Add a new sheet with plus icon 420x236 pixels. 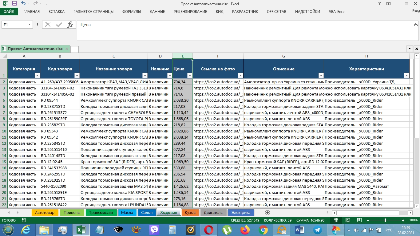pos(267,213)
